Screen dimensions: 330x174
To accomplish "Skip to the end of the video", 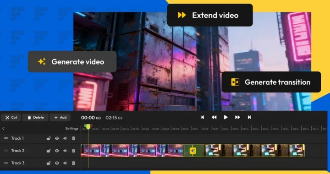I will (249, 117).
